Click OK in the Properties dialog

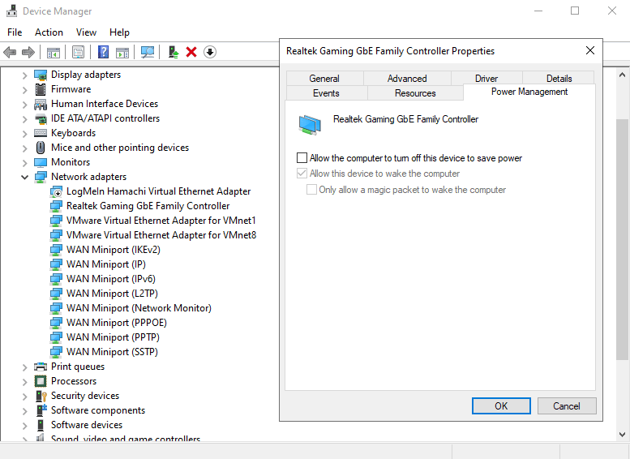pyautogui.click(x=501, y=406)
